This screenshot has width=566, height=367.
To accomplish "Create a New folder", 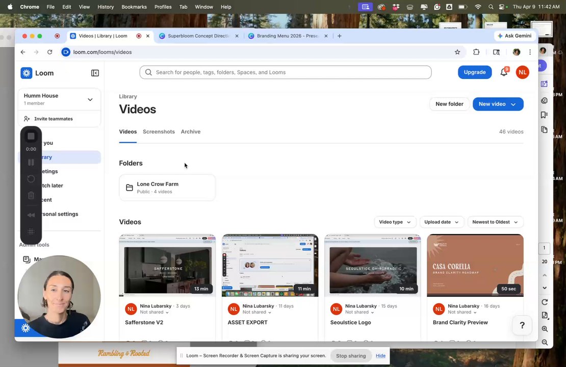I will click(449, 104).
